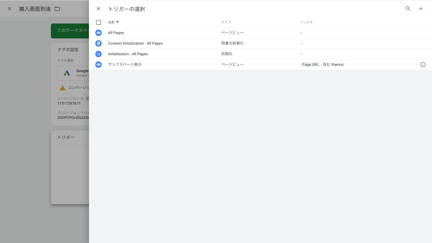Open info icon for サンクスページ表示 row

click(x=423, y=65)
